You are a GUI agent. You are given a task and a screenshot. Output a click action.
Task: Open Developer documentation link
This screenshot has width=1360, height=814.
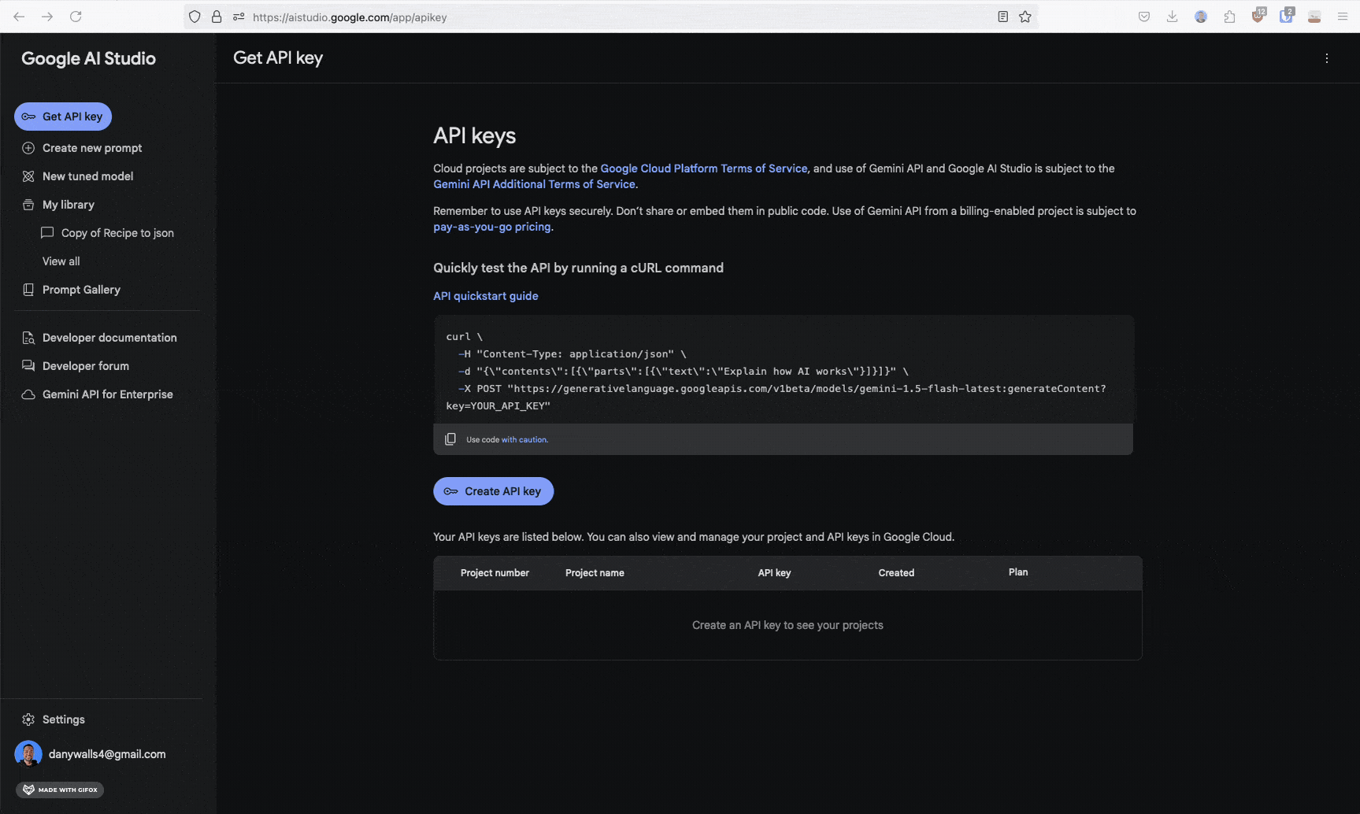(x=109, y=338)
